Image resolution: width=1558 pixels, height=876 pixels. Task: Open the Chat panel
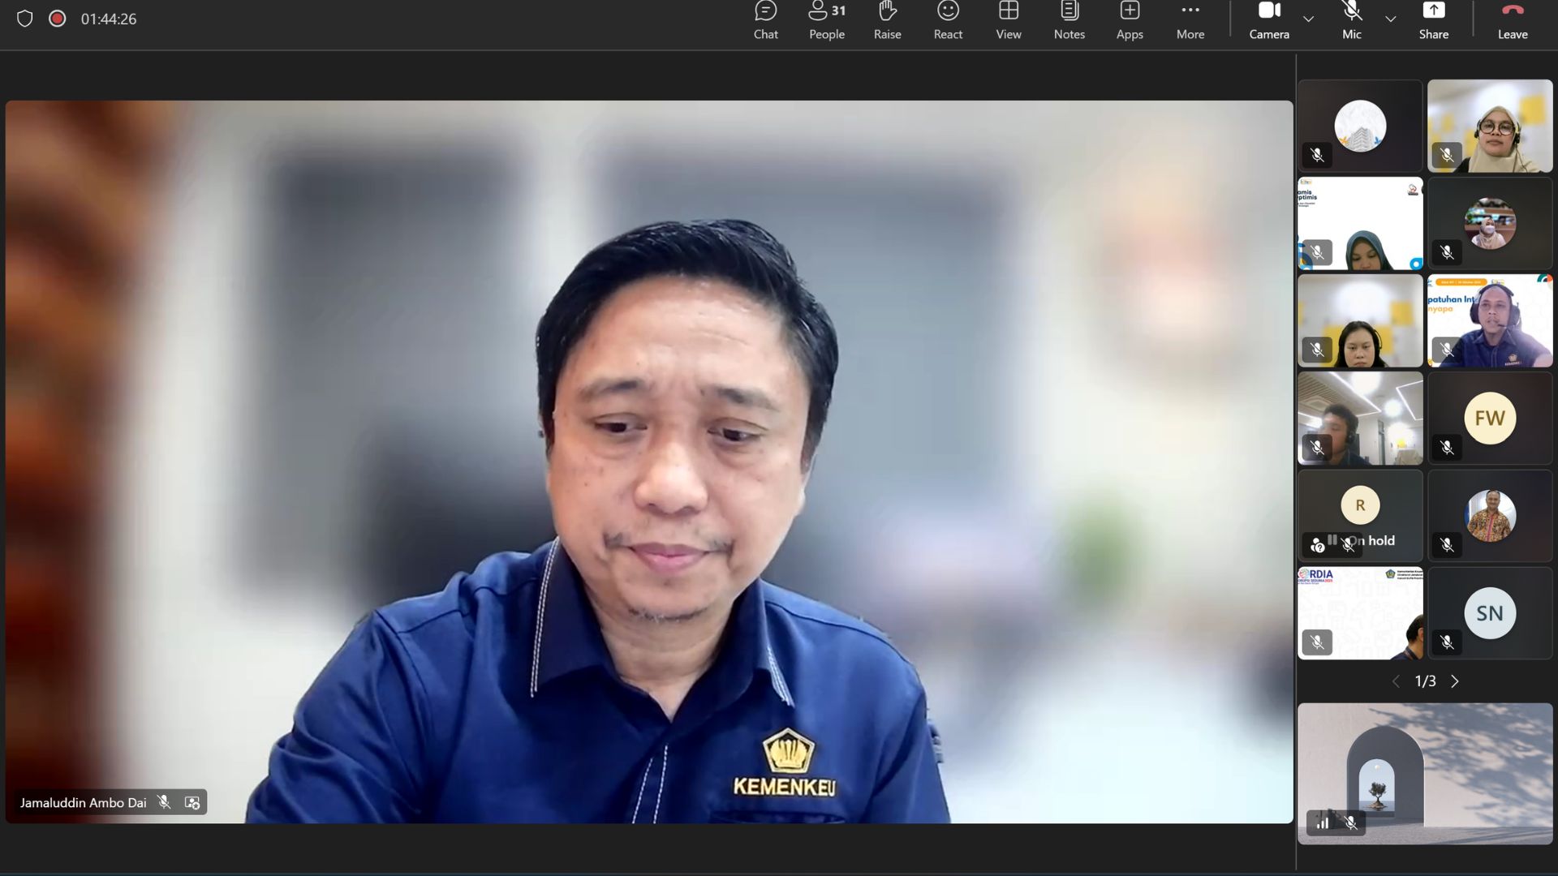click(765, 21)
